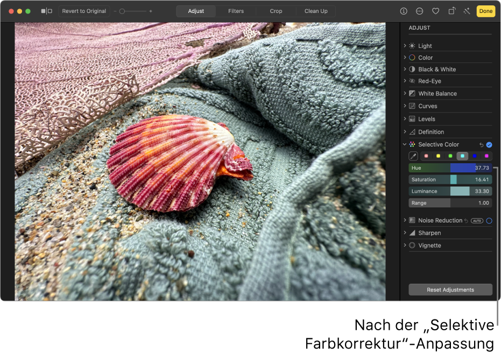This screenshot has width=501, height=355.
Task: Click the Info button in toolbar
Action: (x=404, y=11)
